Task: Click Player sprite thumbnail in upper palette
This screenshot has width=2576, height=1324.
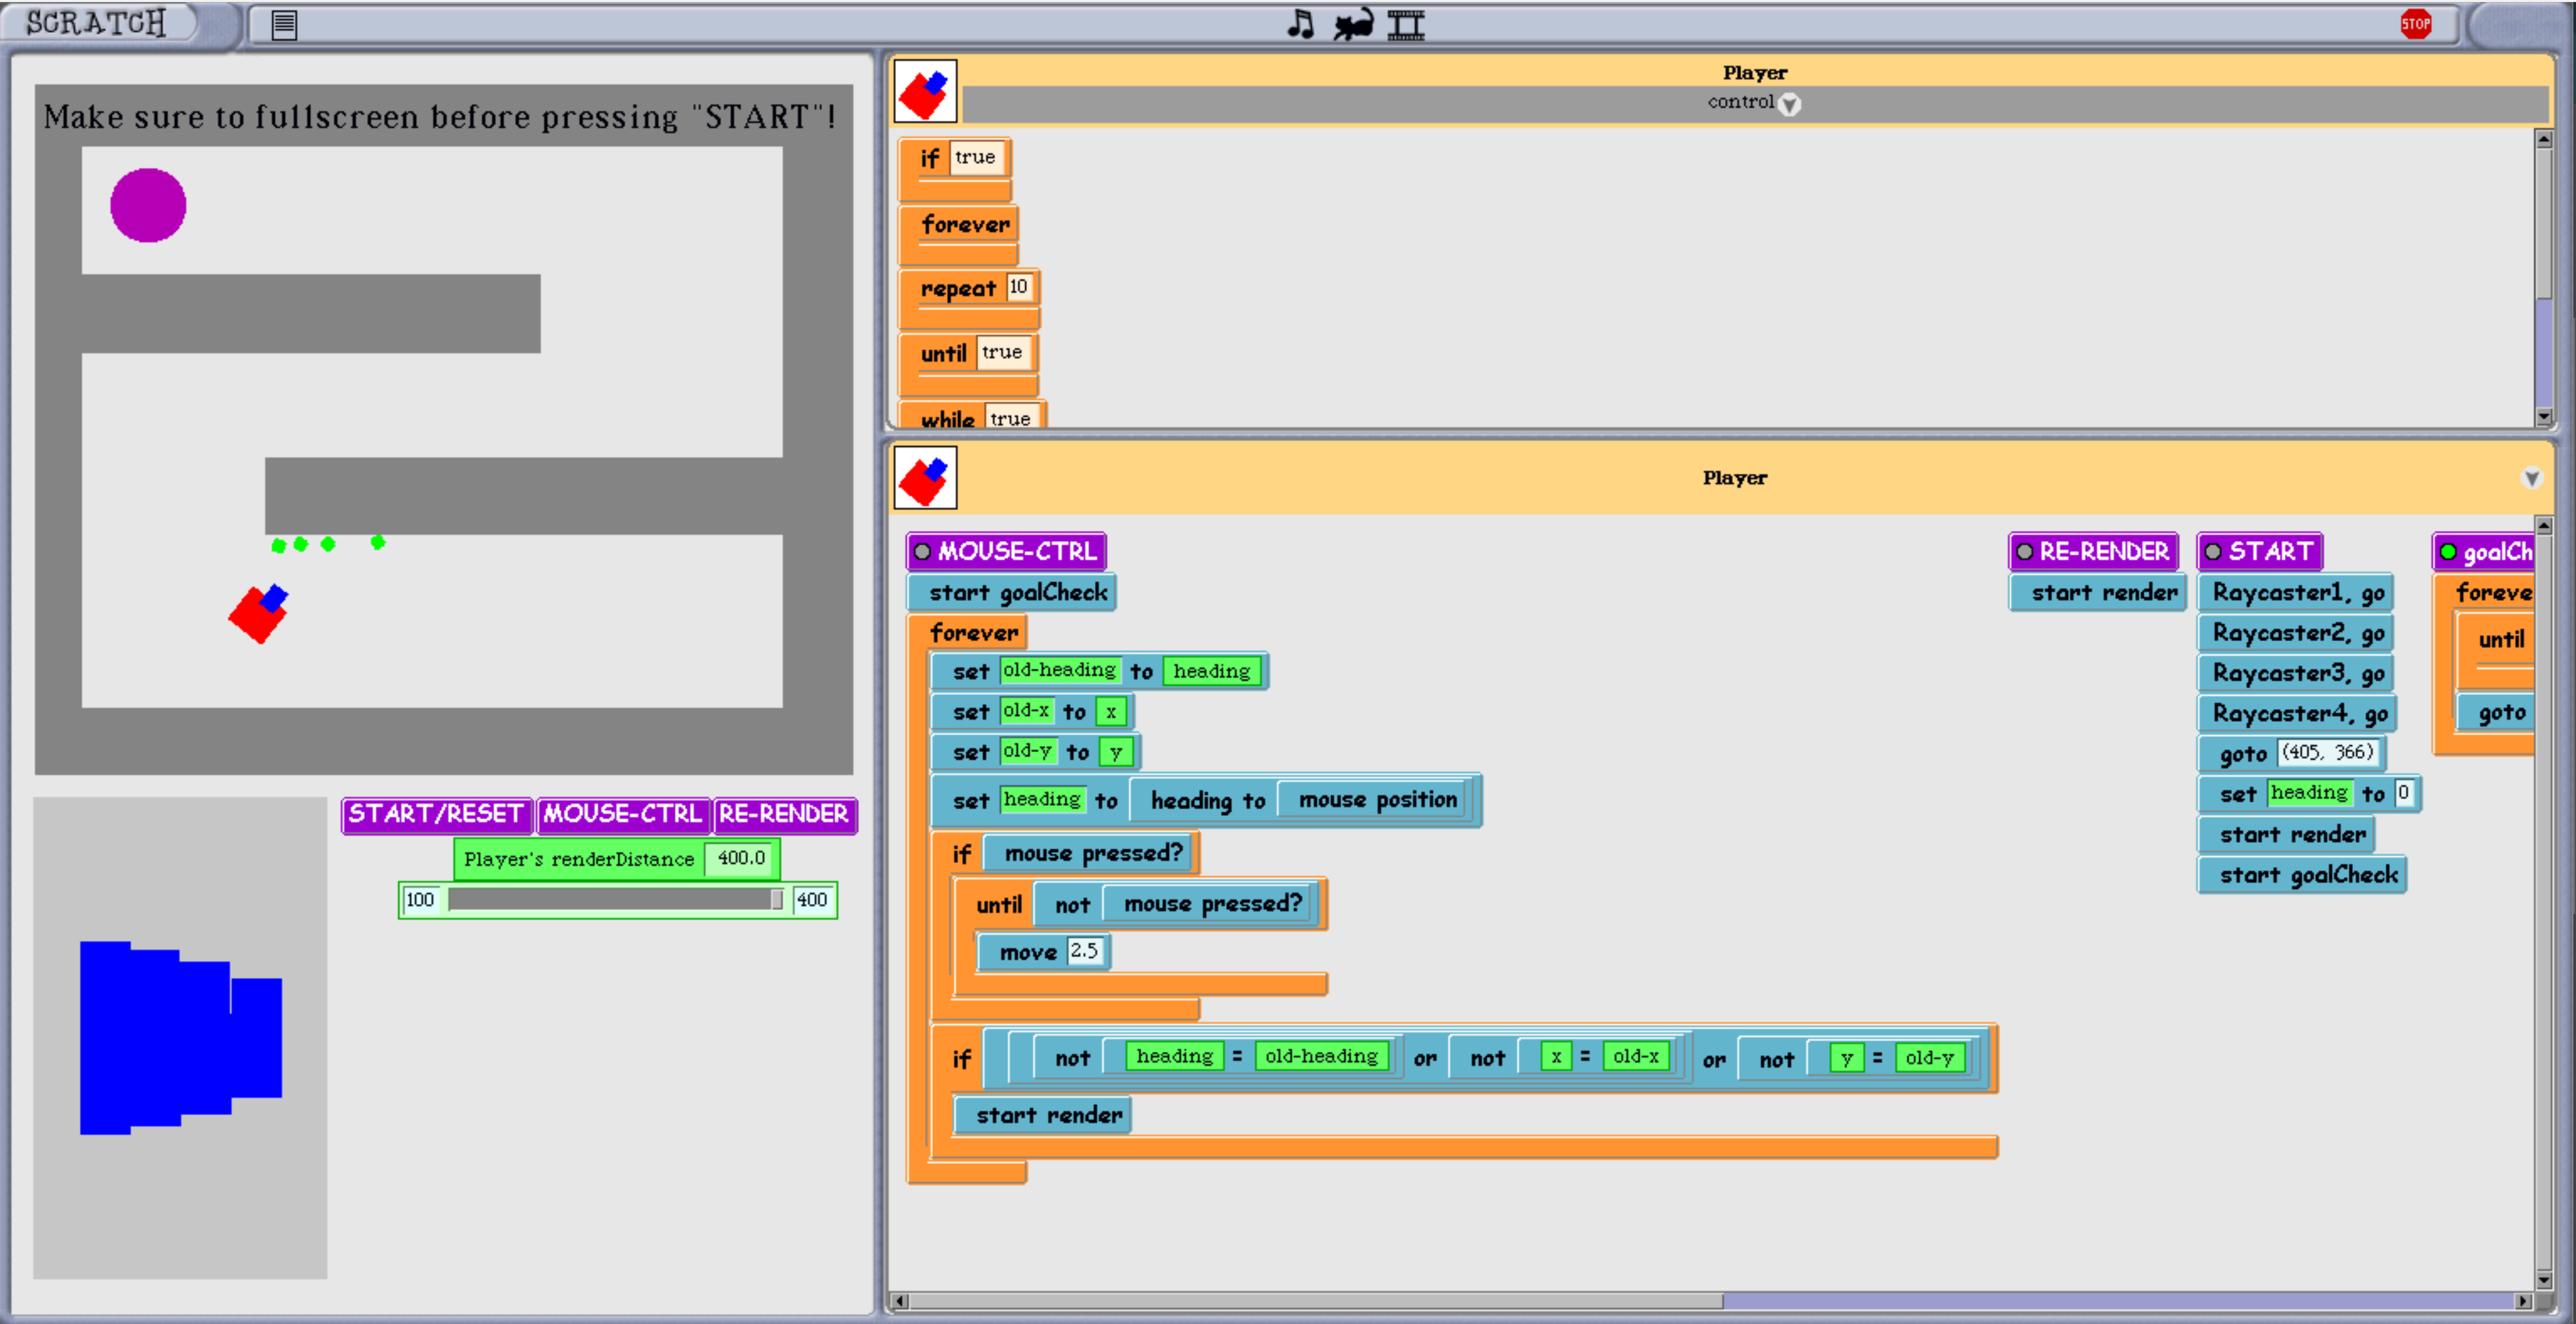Action: tap(925, 91)
